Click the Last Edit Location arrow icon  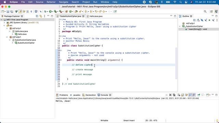click(x=96, y=12)
